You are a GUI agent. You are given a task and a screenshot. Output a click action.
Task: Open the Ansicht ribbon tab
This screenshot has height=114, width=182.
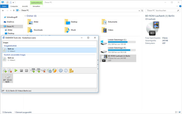coord(25,6)
